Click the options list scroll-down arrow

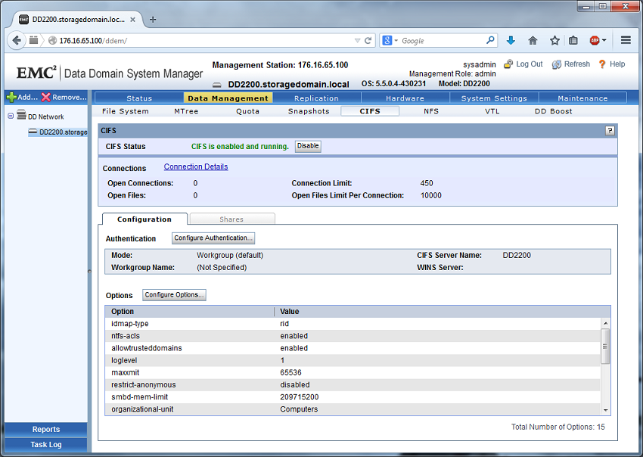pos(605,410)
